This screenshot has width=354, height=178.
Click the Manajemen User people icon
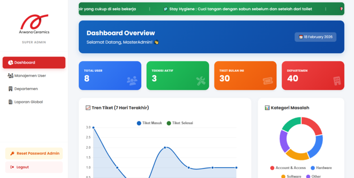10,76
